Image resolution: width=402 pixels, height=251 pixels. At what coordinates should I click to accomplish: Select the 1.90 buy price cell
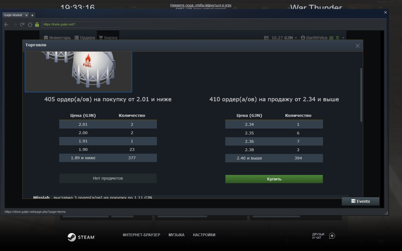[x=83, y=149]
